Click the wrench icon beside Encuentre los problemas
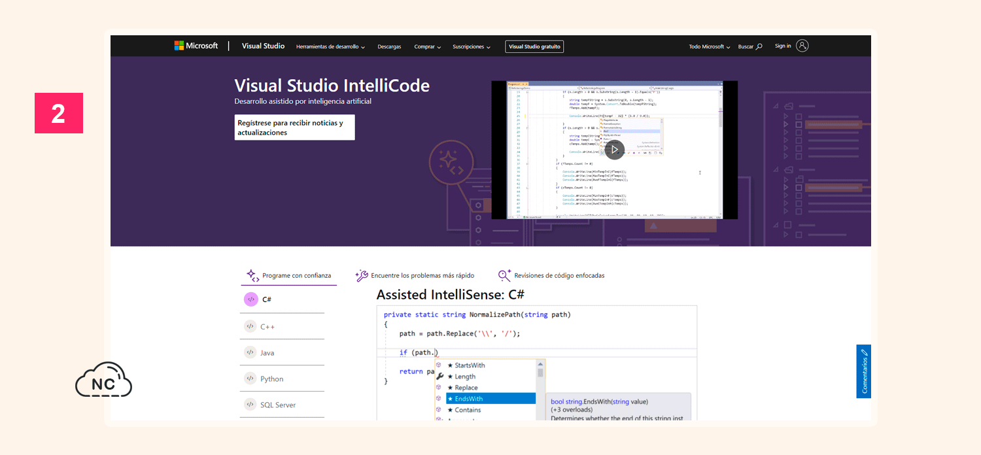Viewport: 981px width, 455px height. click(x=362, y=276)
